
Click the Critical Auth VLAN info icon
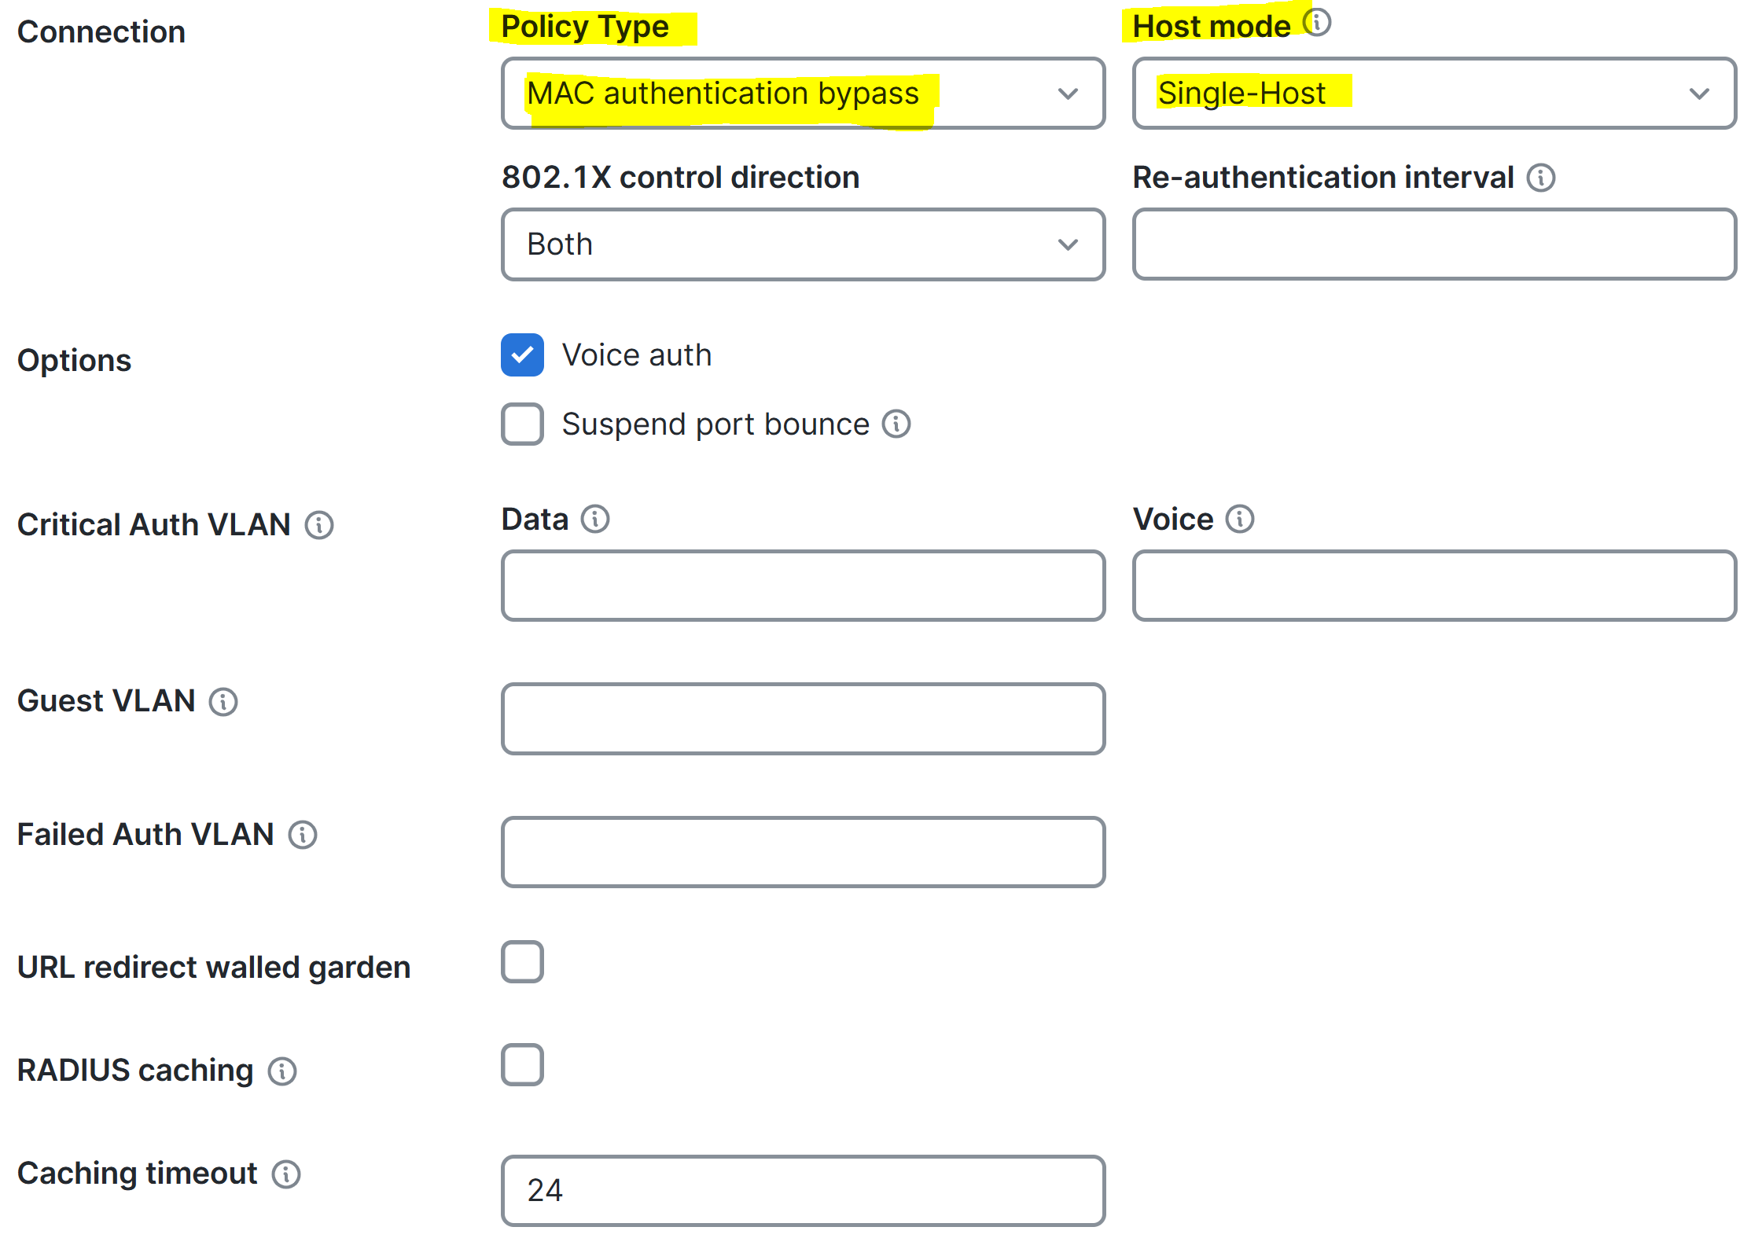pyautogui.click(x=319, y=525)
